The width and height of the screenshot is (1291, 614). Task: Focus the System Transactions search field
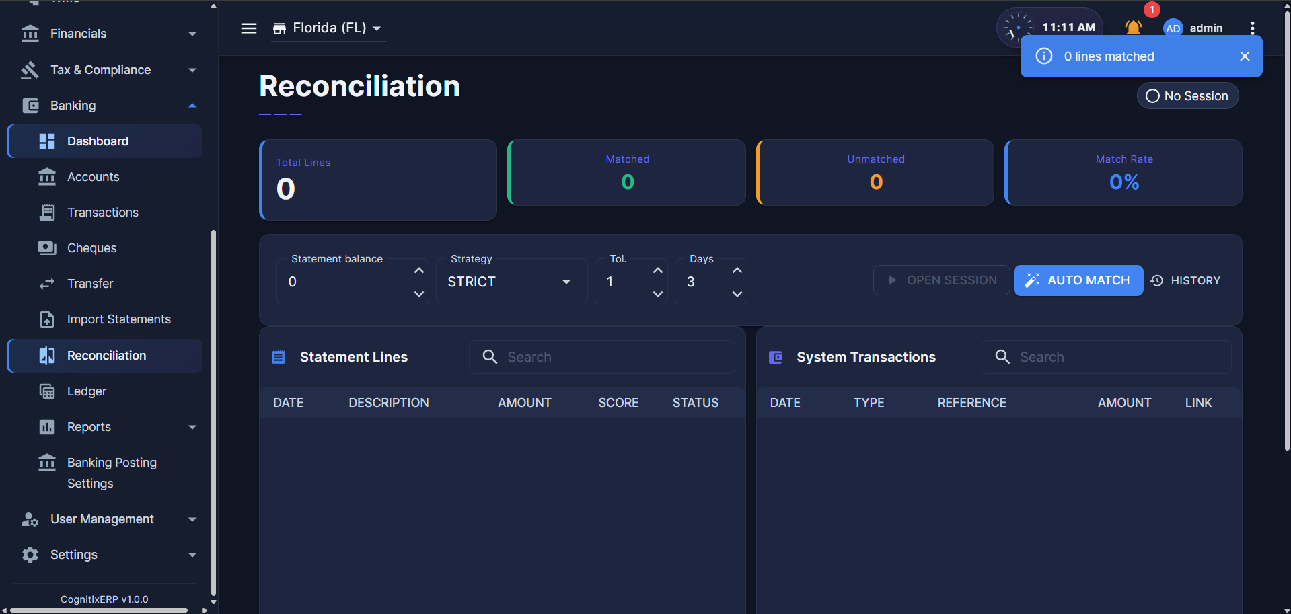(x=1107, y=357)
